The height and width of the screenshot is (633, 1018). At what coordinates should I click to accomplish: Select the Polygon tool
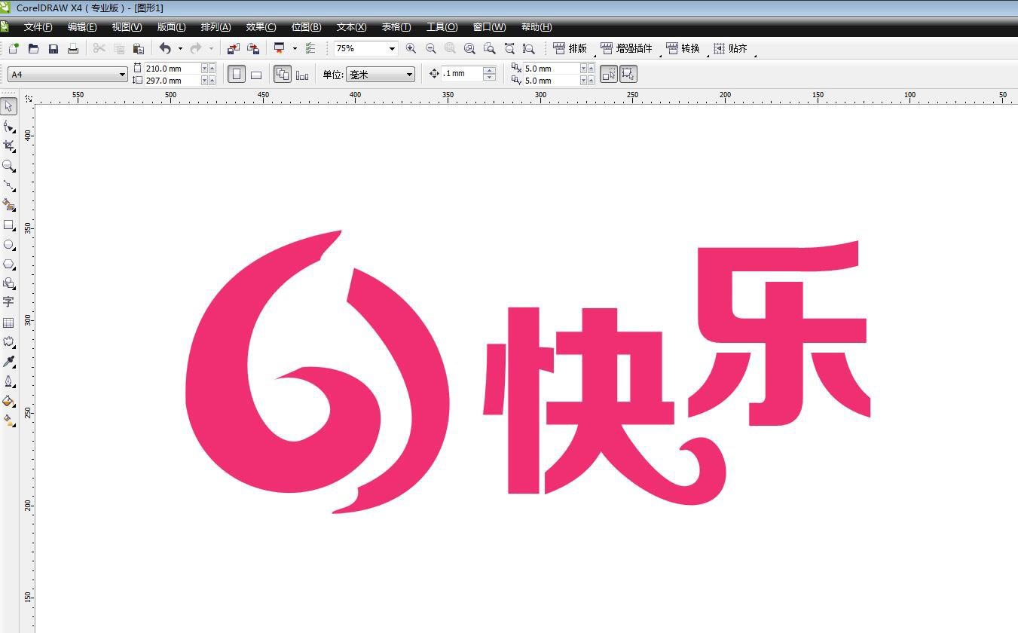9,264
